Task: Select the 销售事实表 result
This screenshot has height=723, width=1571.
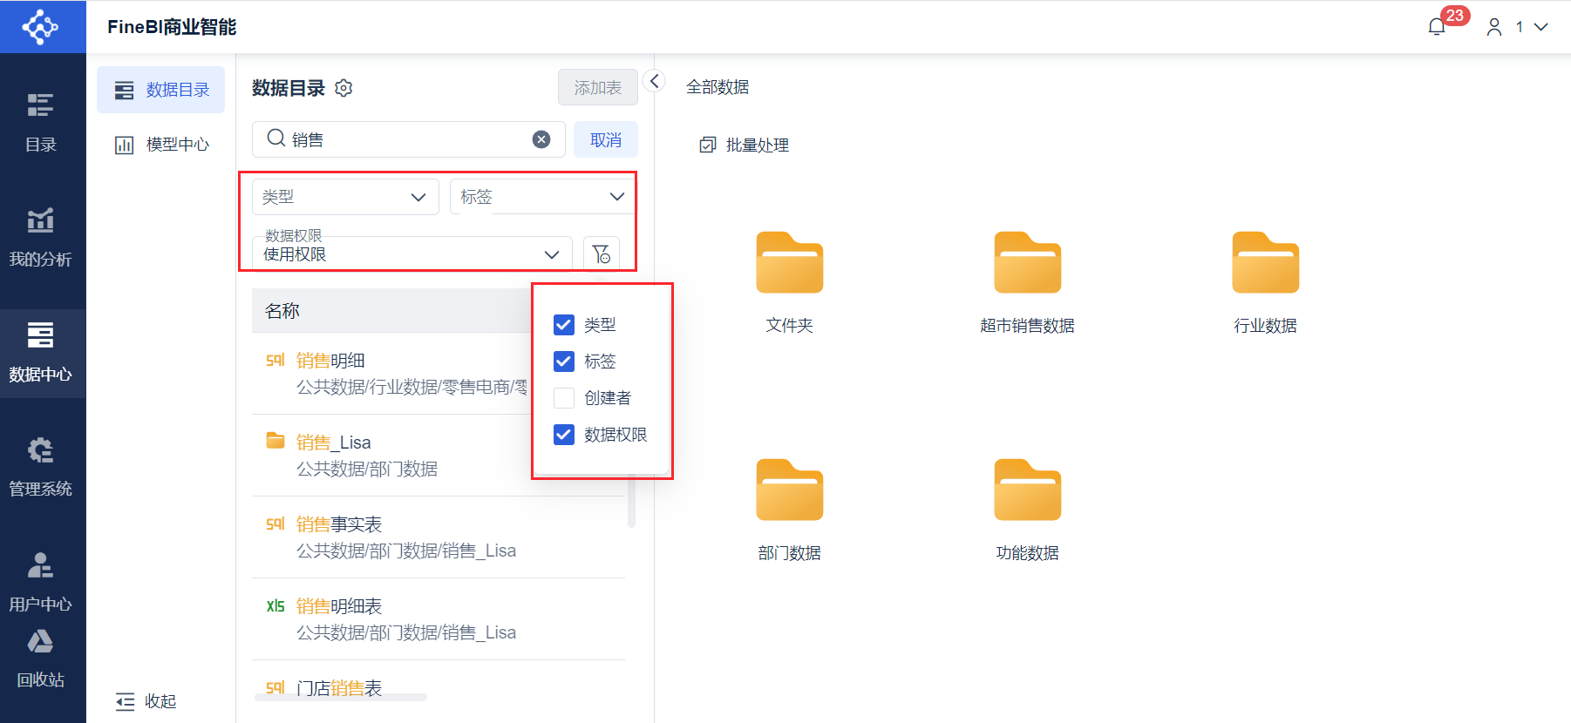Action: point(439,537)
